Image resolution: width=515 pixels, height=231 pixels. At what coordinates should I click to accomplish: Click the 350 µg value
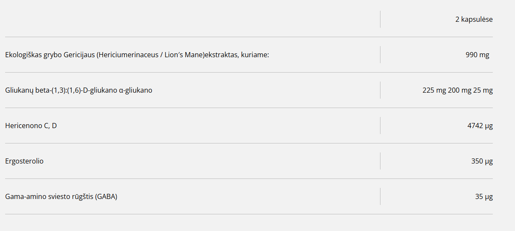click(482, 161)
